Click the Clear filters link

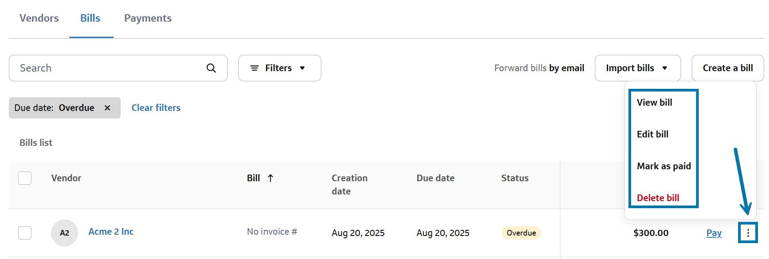coord(156,108)
